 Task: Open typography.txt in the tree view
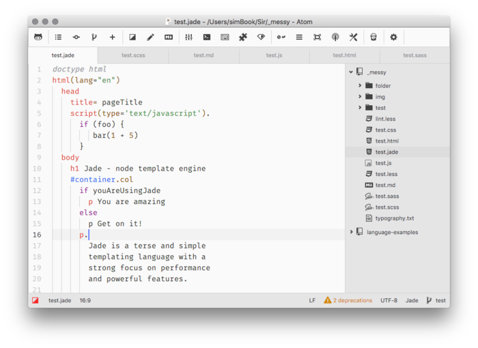pyautogui.click(x=394, y=218)
